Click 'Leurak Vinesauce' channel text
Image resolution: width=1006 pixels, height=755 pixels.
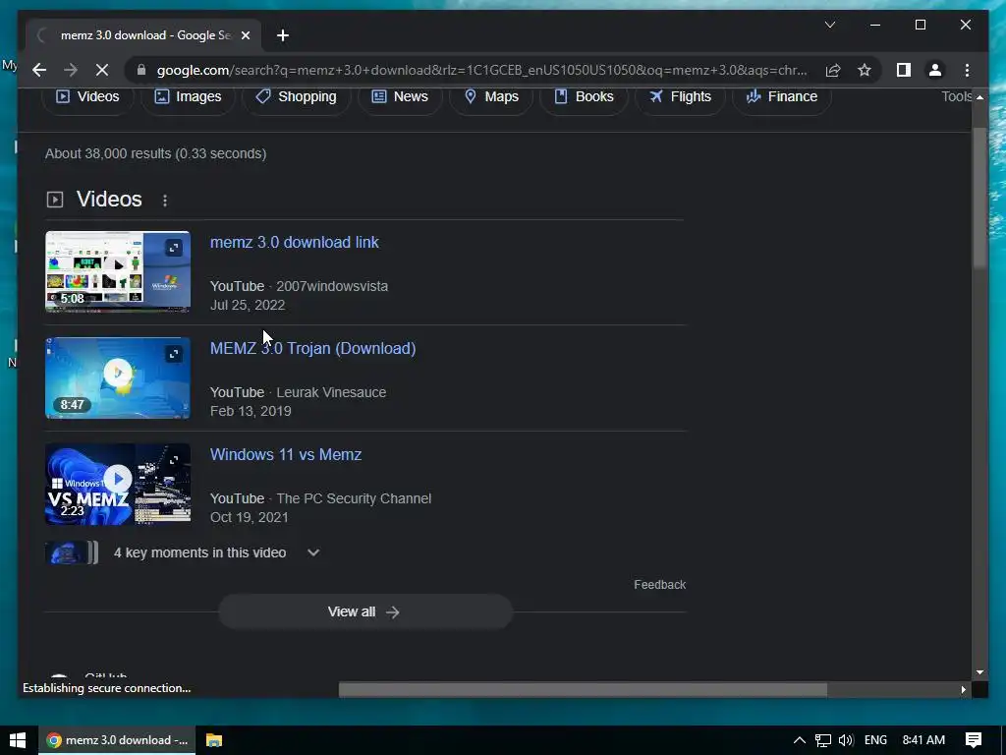click(331, 392)
